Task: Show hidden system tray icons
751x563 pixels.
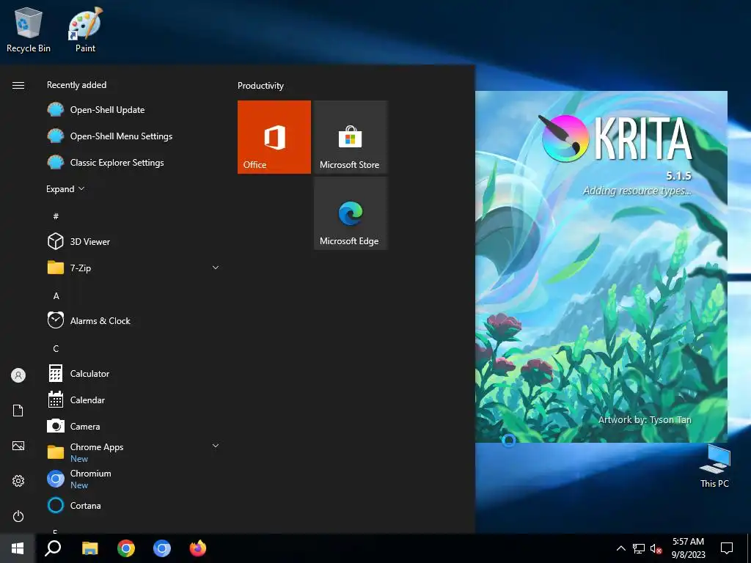Action: pos(620,548)
